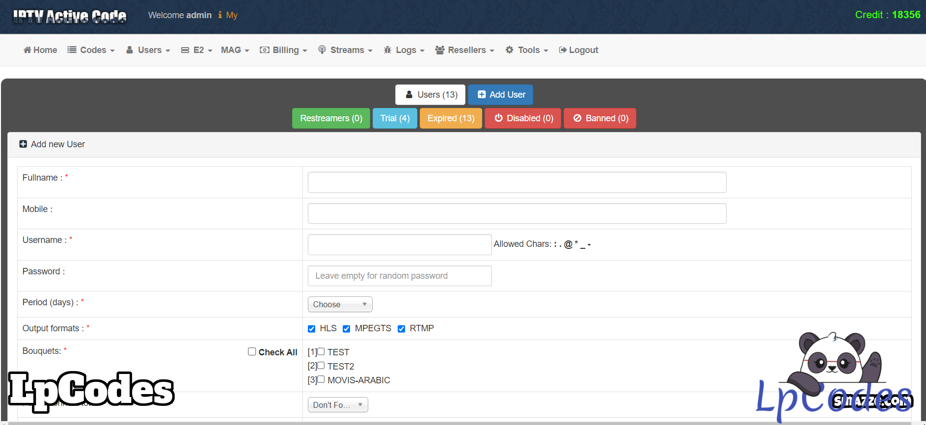Image resolution: width=926 pixels, height=425 pixels.
Task: Click the Logout exit icon
Action: coord(563,50)
